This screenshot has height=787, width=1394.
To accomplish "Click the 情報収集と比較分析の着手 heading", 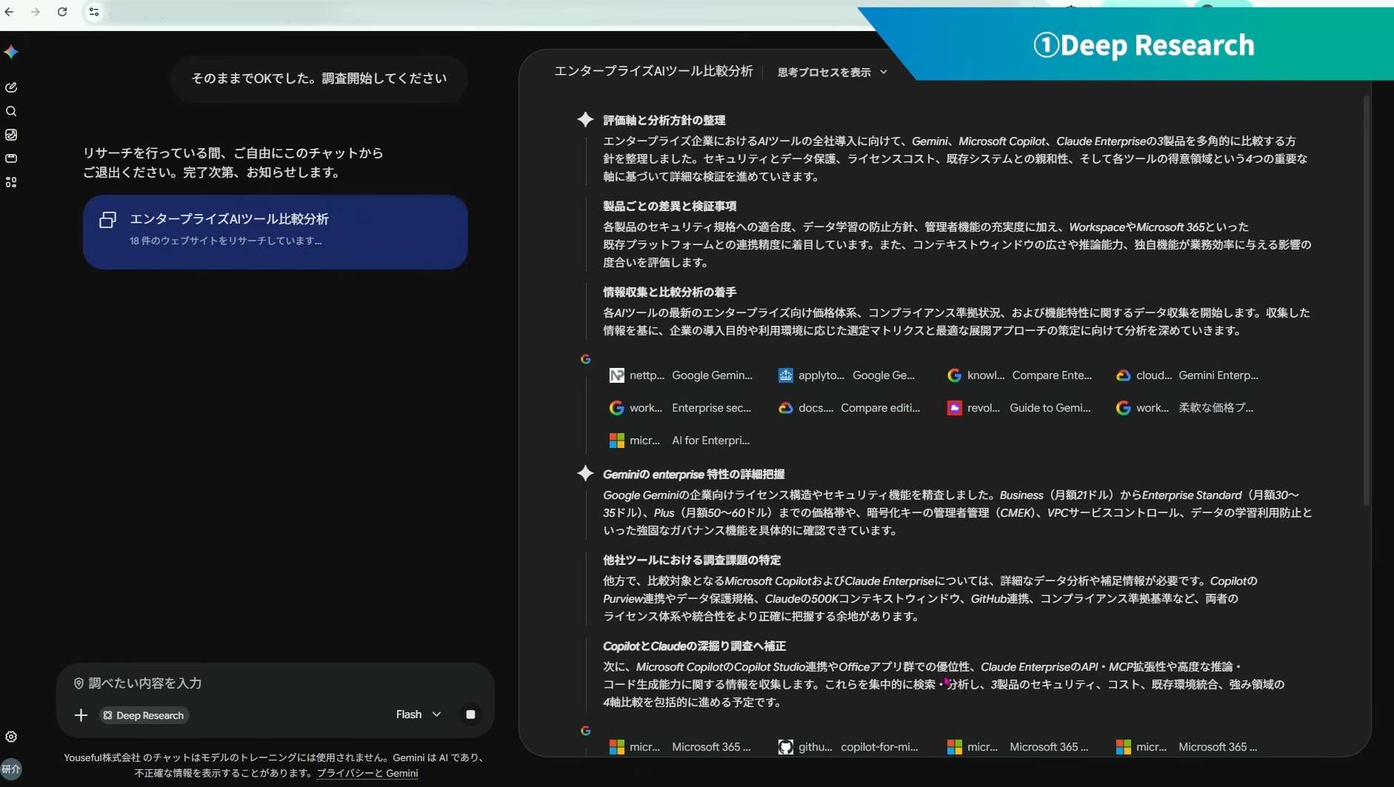I will (x=670, y=292).
